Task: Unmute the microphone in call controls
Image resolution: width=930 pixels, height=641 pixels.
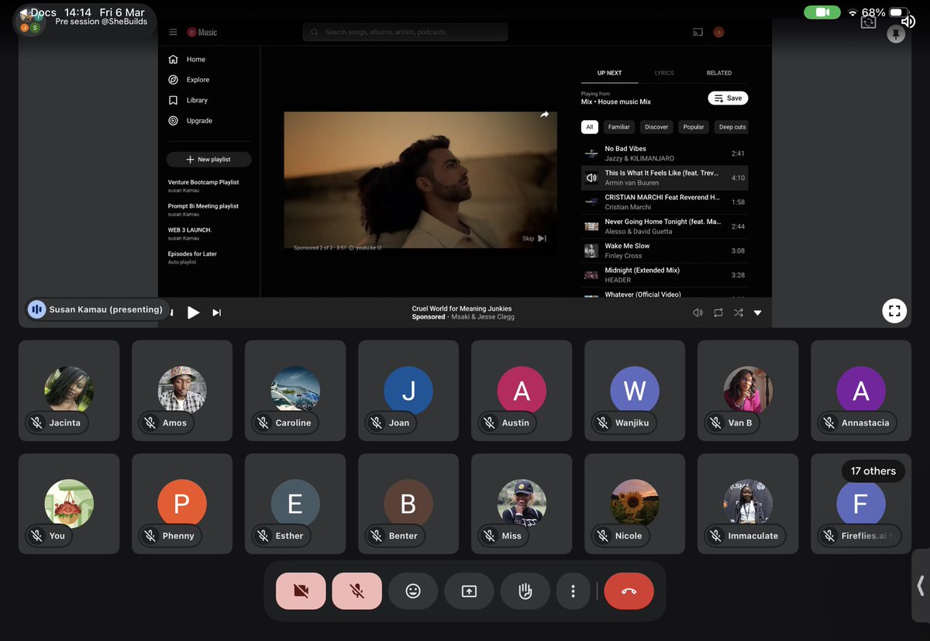Action: 356,591
